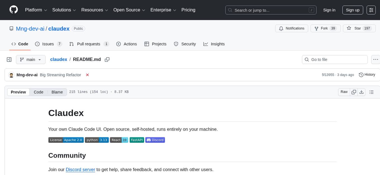This screenshot has height=175, width=380.
Task: Click the GitHub logo icon
Action: tap(13, 10)
